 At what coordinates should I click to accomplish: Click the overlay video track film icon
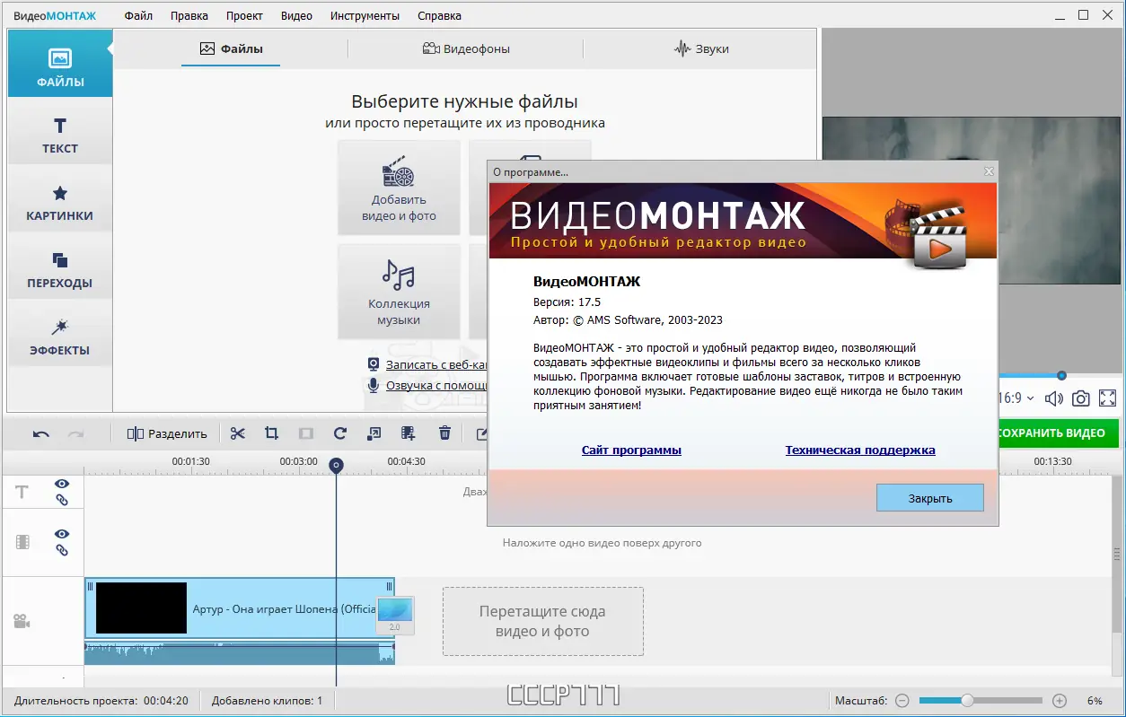coord(22,542)
